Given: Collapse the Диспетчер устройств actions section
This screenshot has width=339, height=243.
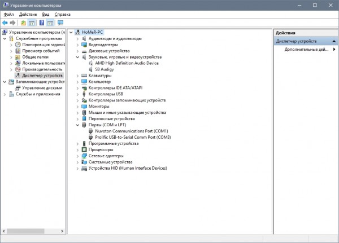Looking at the screenshot, I should [x=334, y=41].
